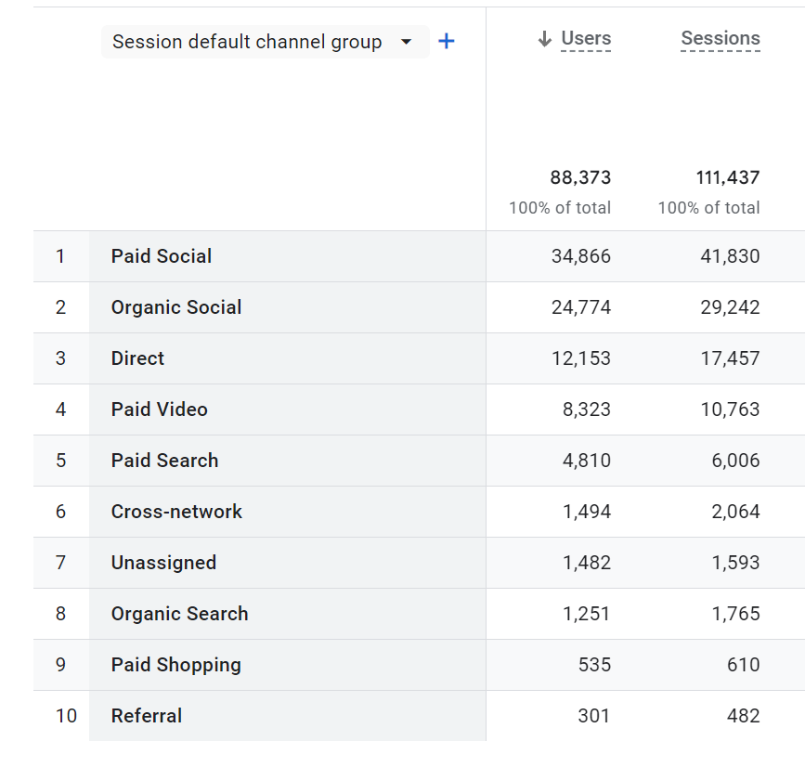Click Referral sessions value 482
This screenshot has width=805, height=767.
tap(744, 716)
